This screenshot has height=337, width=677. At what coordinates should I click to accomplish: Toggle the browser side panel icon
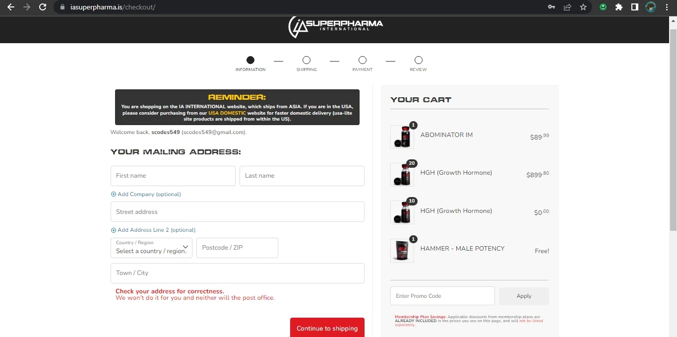coord(634,7)
